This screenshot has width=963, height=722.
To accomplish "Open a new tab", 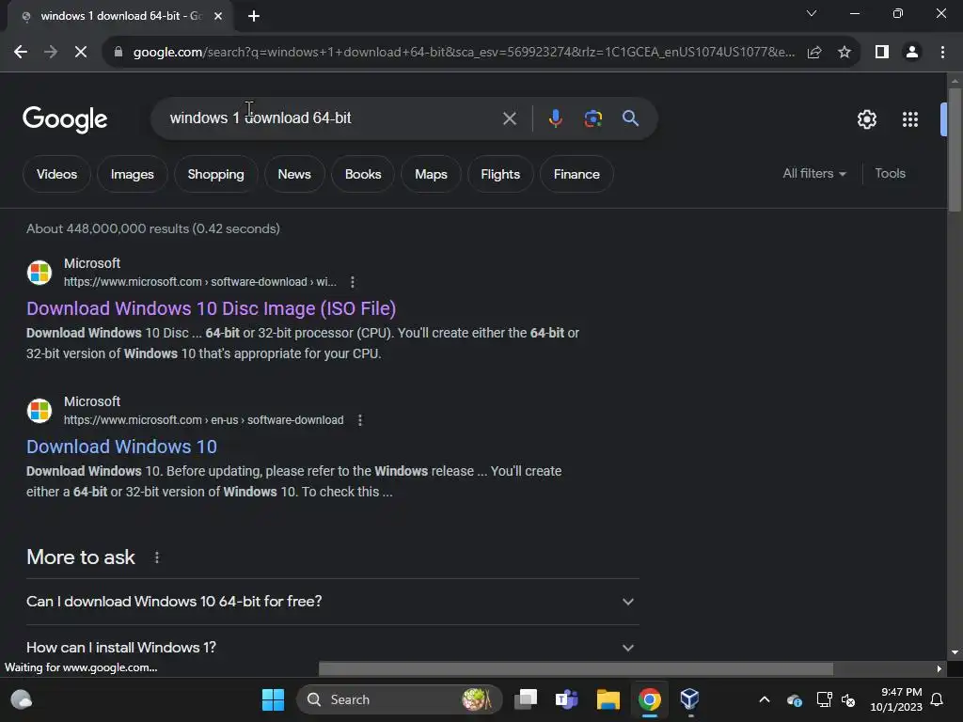I will click(x=254, y=16).
